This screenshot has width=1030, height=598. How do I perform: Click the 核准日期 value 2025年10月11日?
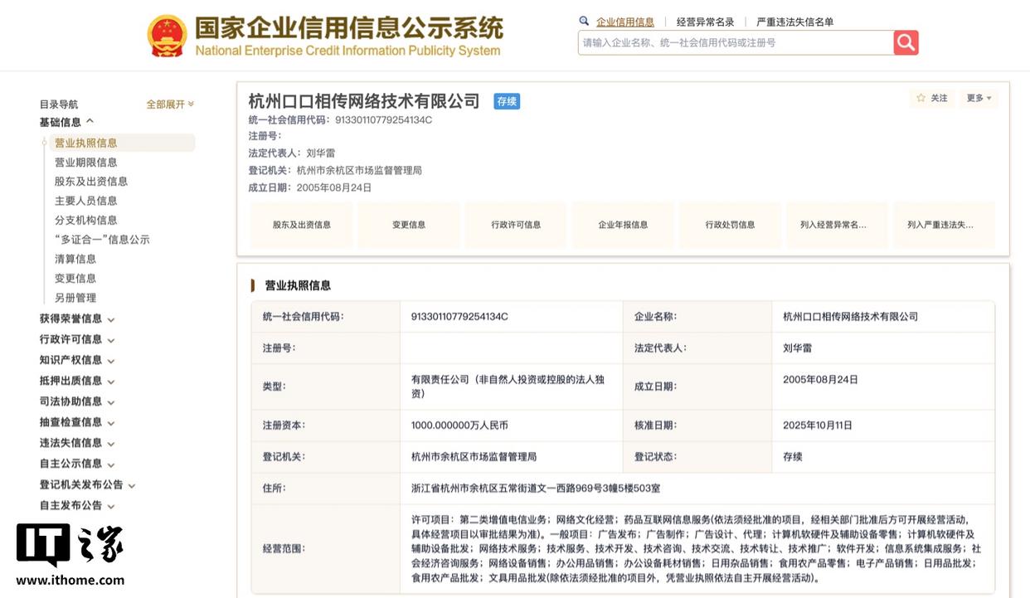818,425
